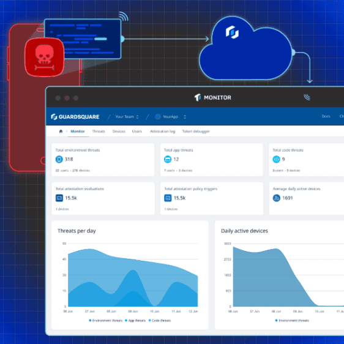Click the Total attestation policy triggers label
344x344 pixels.
(190, 189)
